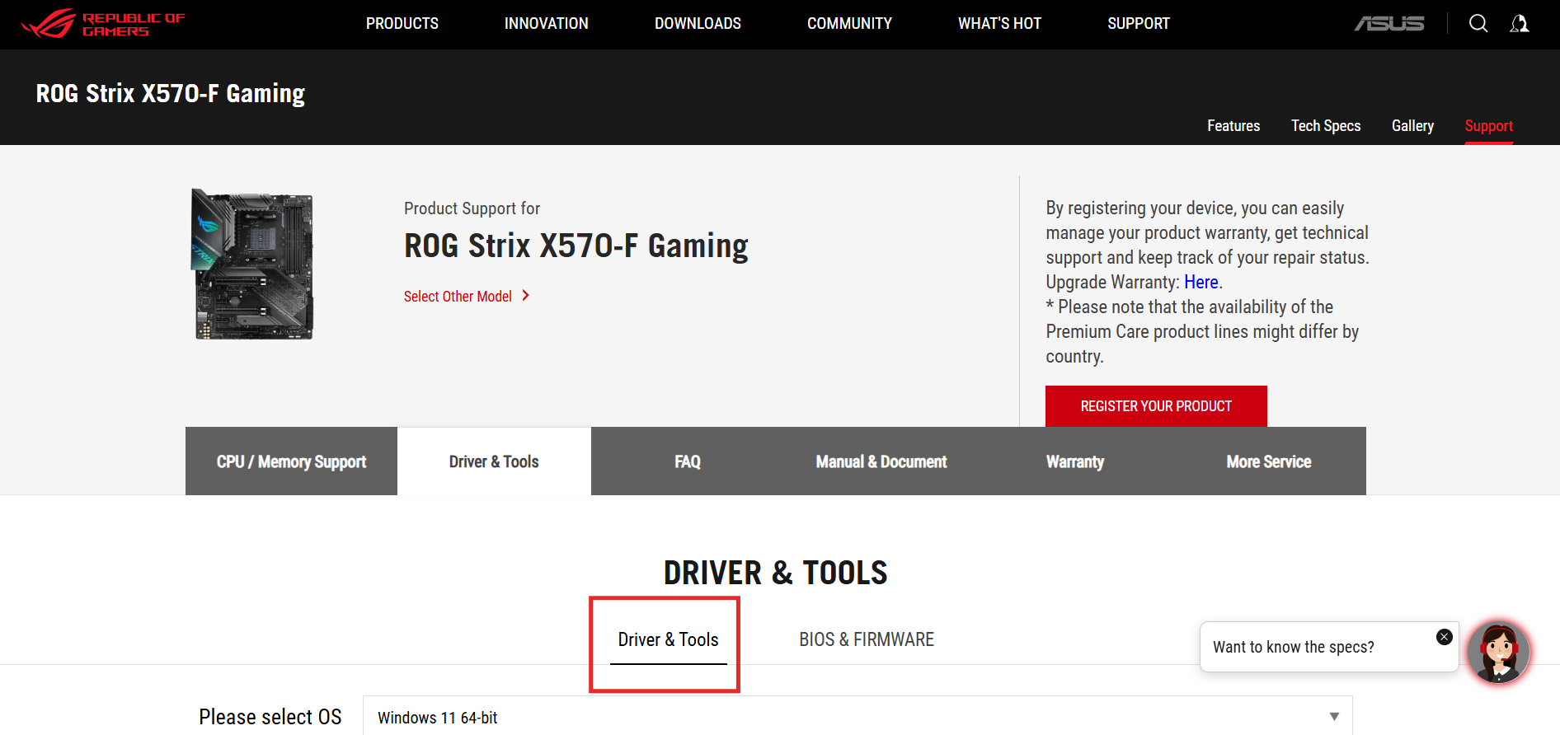The width and height of the screenshot is (1560, 735).
Task: Switch to the More Service tab
Action: tap(1269, 461)
